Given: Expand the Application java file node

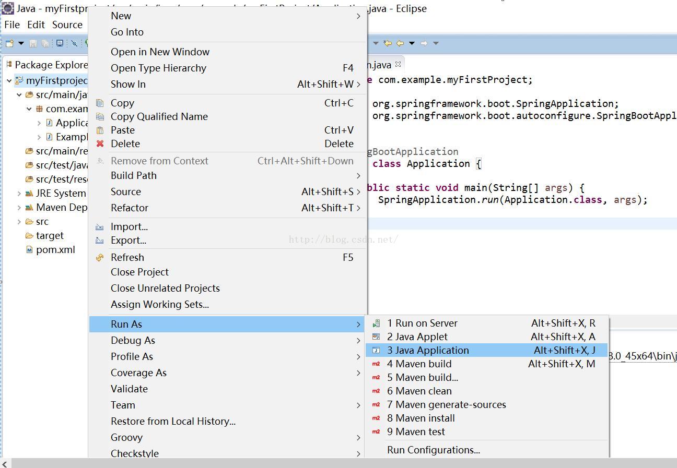Looking at the screenshot, I should pyautogui.click(x=39, y=123).
